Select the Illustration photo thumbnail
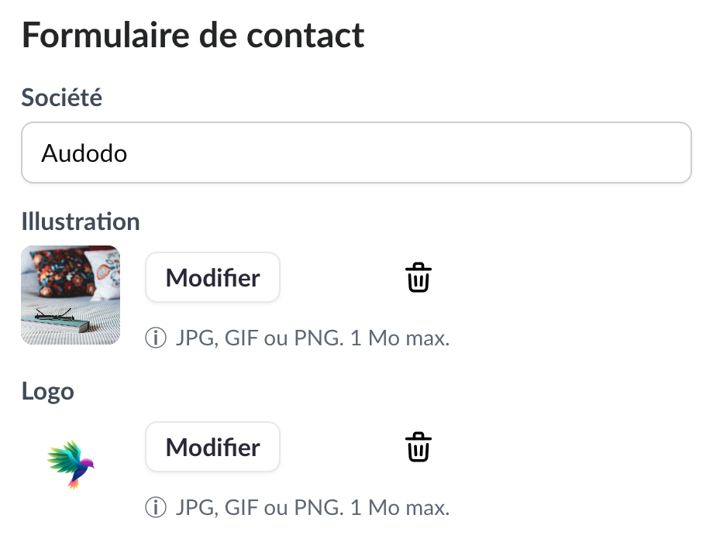This screenshot has height=556, width=713. pyautogui.click(x=71, y=295)
